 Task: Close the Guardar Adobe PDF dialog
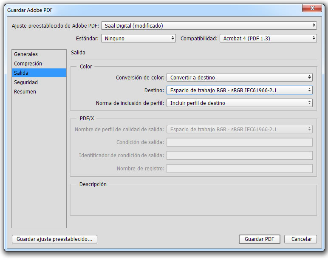pyautogui.click(x=312, y=8)
